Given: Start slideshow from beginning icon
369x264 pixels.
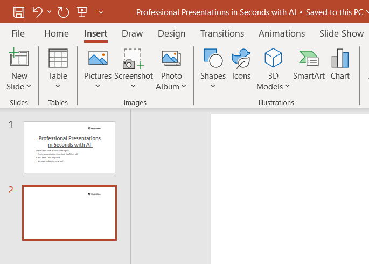Looking at the screenshot, I should click(x=82, y=11).
